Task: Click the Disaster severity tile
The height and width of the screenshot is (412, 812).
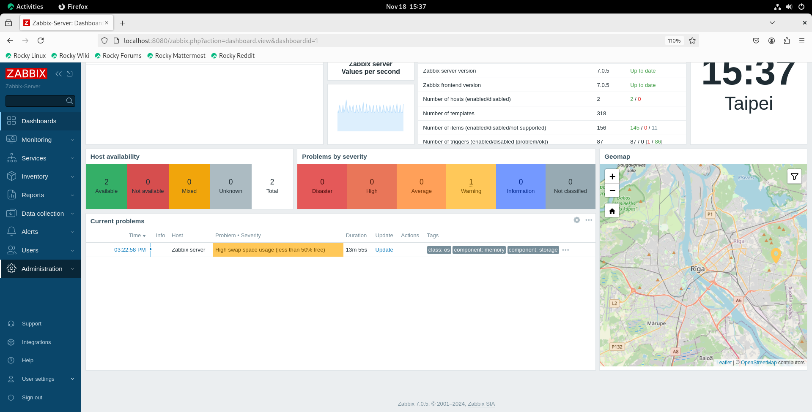Action: click(322, 186)
